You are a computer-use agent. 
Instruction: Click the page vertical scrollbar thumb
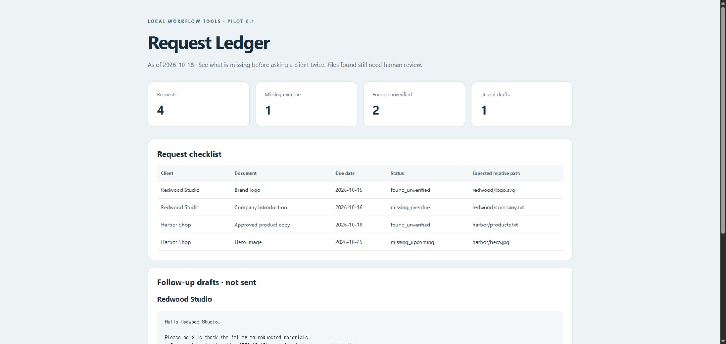click(x=723, y=120)
